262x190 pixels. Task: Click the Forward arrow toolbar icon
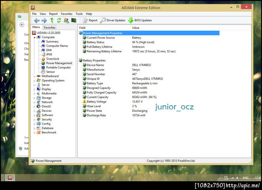pos(44,21)
